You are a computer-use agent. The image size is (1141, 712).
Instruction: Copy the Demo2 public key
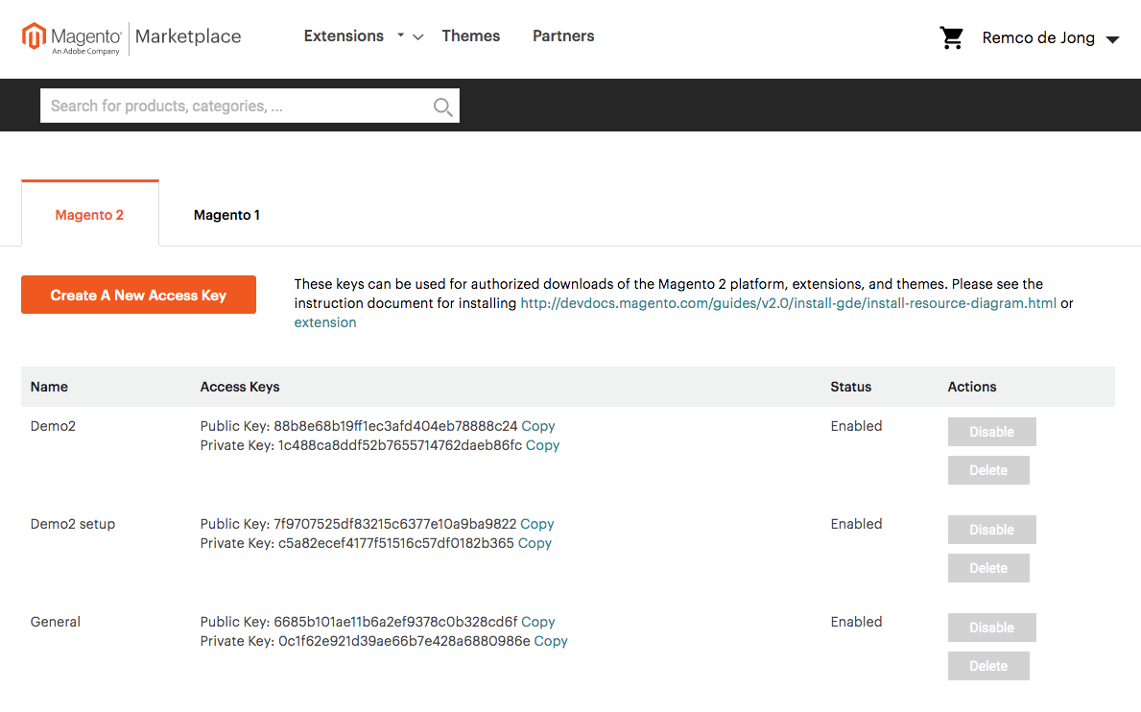[x=537, y=426]
